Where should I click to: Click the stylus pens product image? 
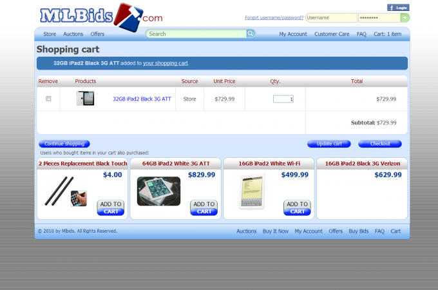tap(66, 191)
